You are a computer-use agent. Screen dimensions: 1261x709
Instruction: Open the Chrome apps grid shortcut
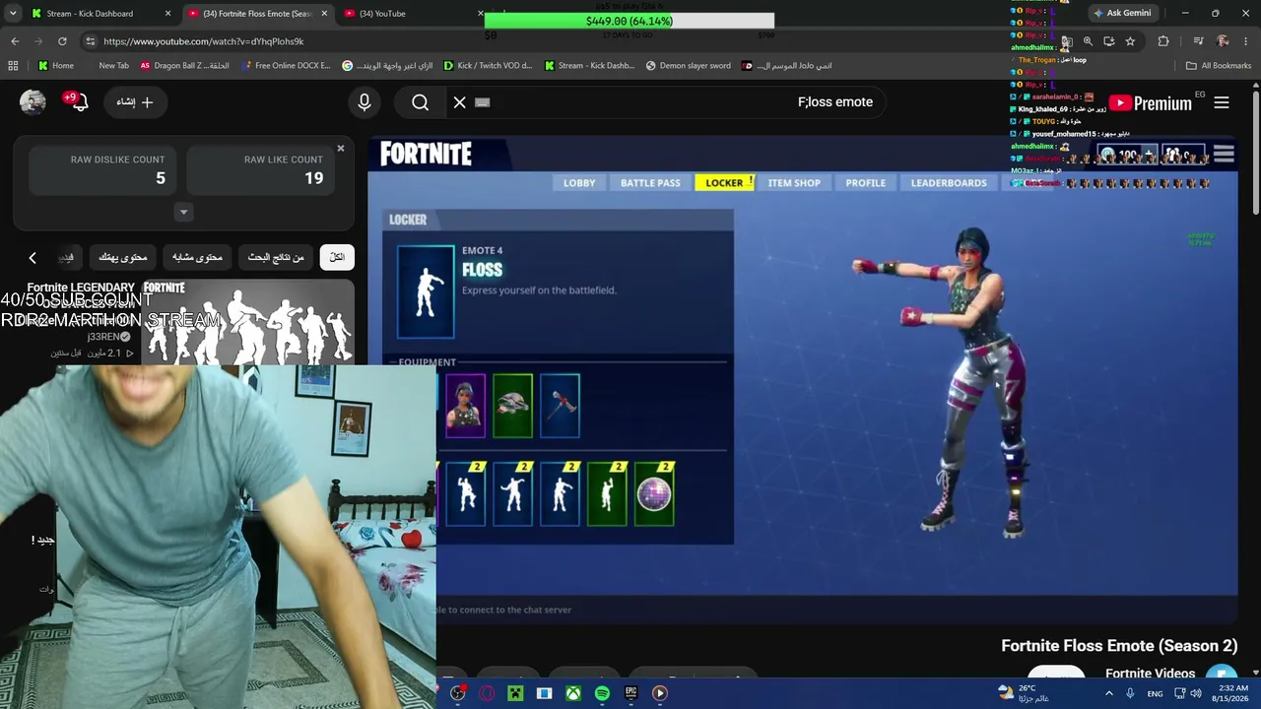(13, 66)
